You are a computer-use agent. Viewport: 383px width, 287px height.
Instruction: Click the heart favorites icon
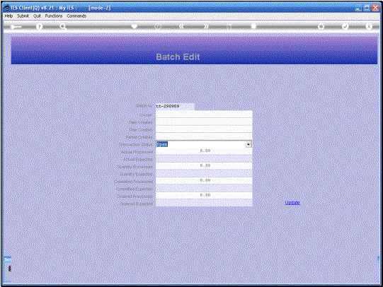pos(134,26)
